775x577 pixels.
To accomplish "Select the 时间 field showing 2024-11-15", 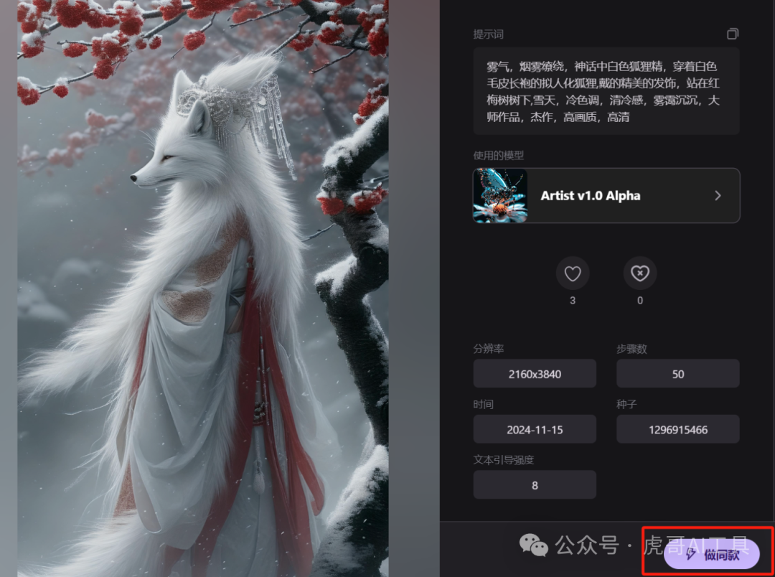I will (535, 428).
